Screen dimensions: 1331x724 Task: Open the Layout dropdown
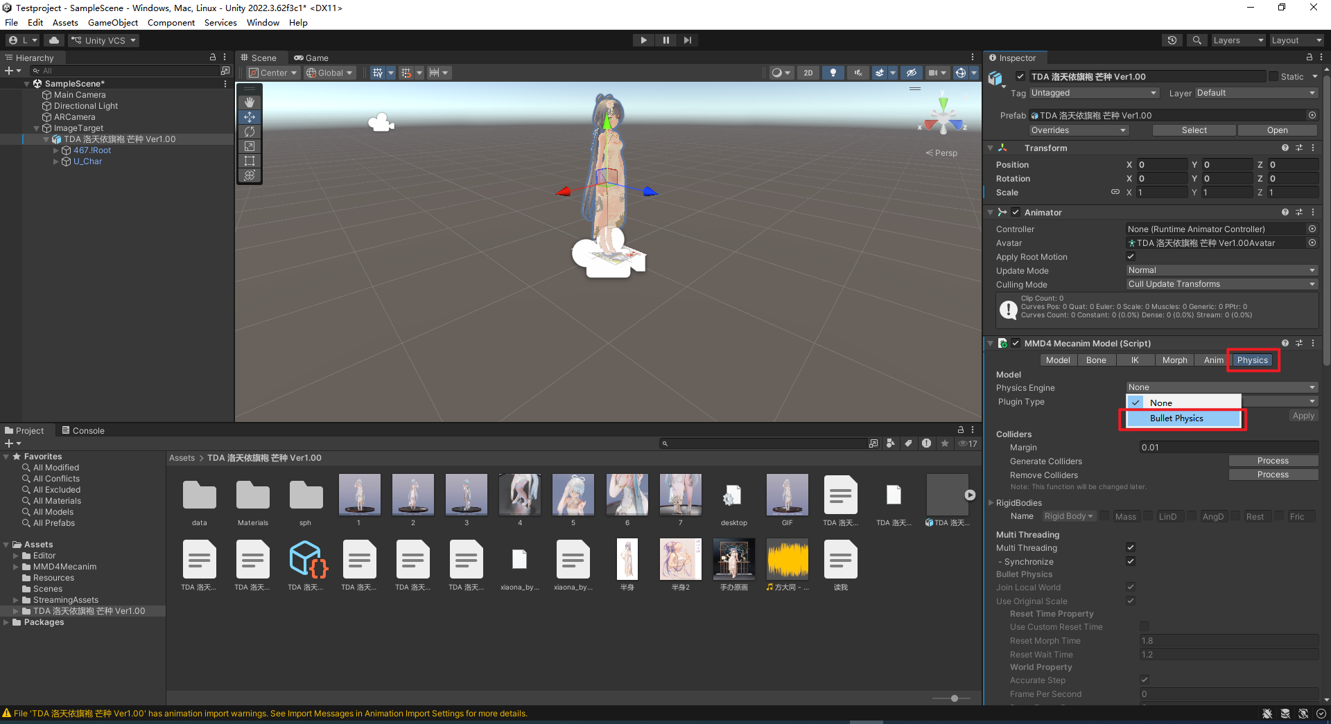[1296, 40]
